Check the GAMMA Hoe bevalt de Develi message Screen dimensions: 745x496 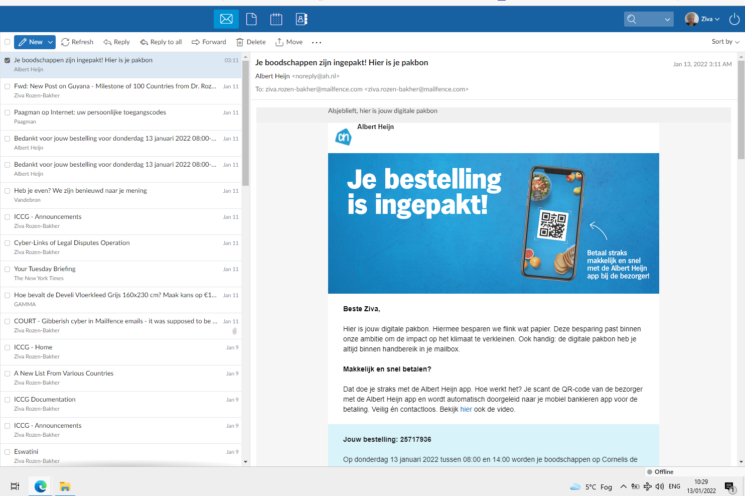[8, 295]
